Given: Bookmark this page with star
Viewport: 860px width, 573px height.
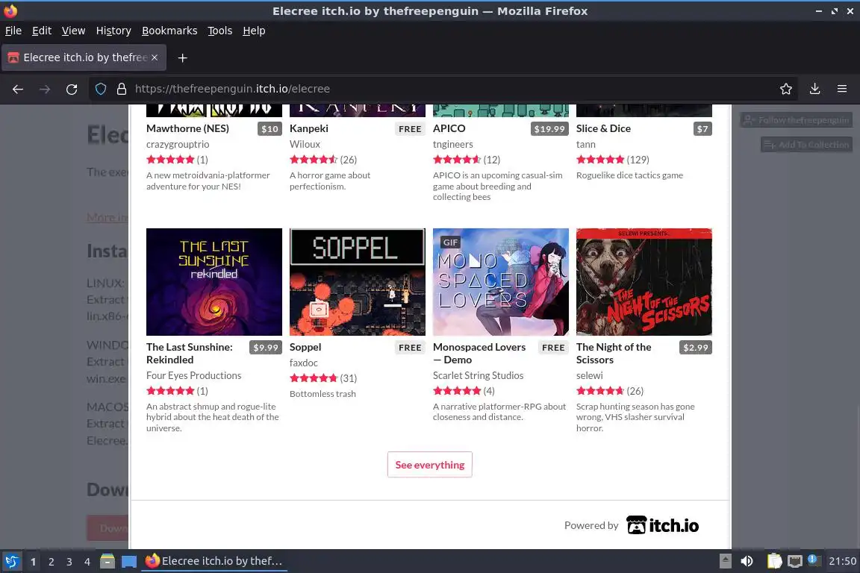Looking at the screenshot, I should click(786, 89).
